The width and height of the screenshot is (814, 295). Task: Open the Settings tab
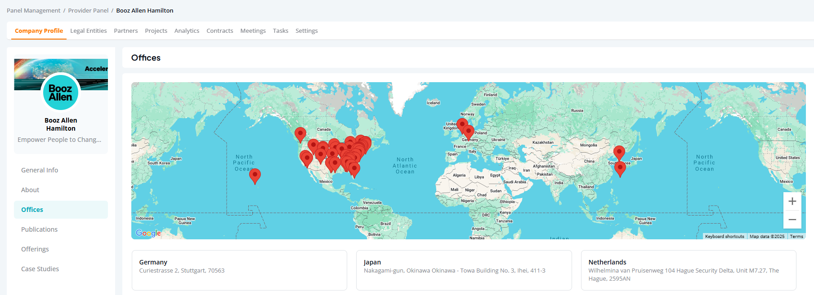307,31
